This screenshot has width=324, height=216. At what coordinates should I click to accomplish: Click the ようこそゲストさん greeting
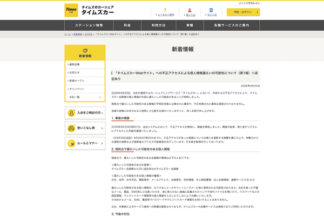[x=249, y=3]
